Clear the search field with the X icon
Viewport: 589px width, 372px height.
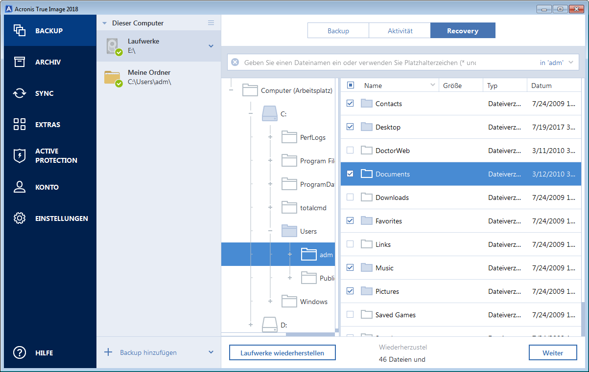pos(235,63)
